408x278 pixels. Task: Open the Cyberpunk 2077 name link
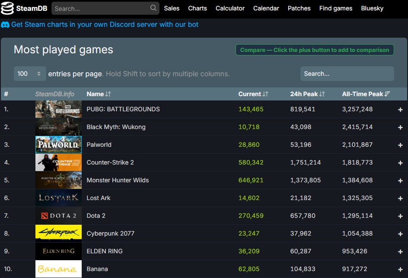pos(111,233)
